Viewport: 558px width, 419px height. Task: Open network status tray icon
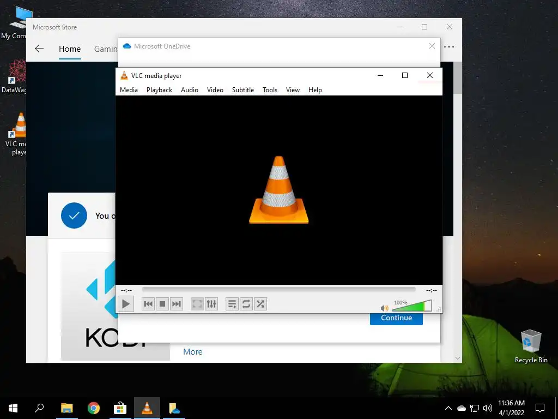[x=475, y=408]
